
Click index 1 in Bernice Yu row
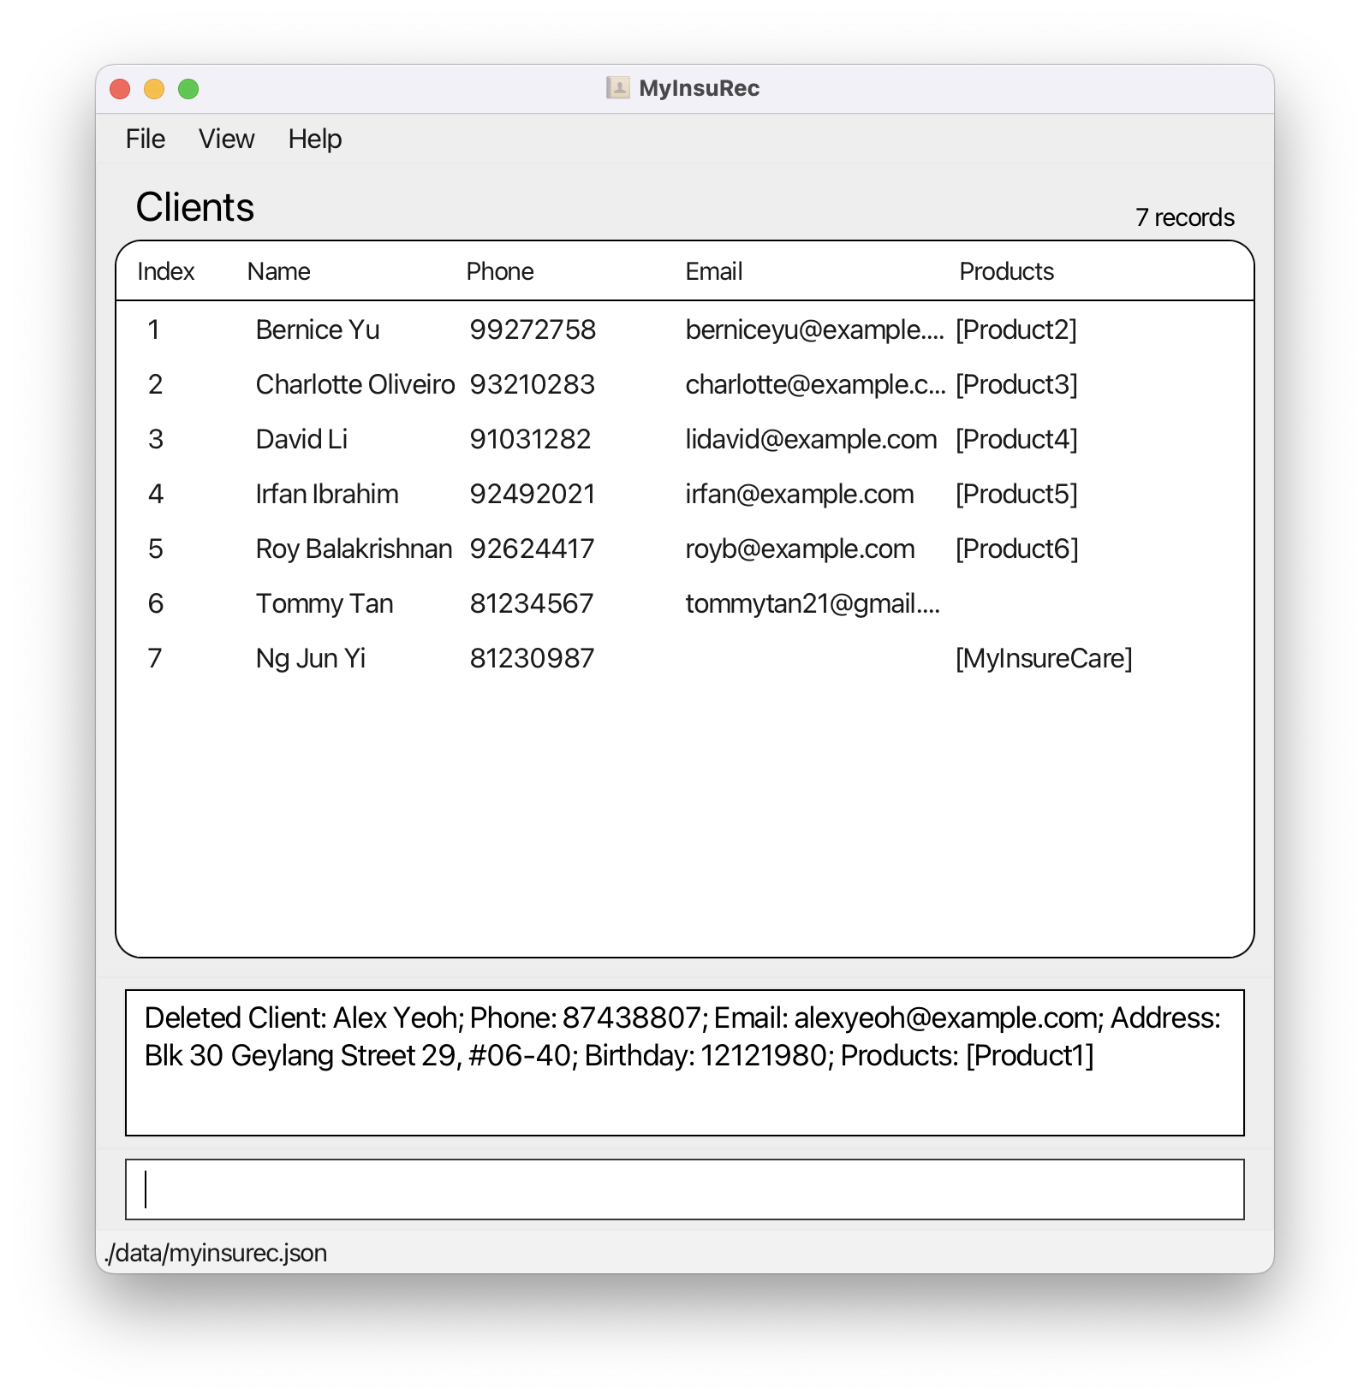tap(153, 329)
